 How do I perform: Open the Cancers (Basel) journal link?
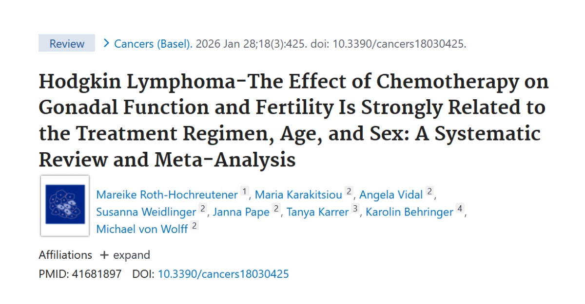tap(152, 44)
